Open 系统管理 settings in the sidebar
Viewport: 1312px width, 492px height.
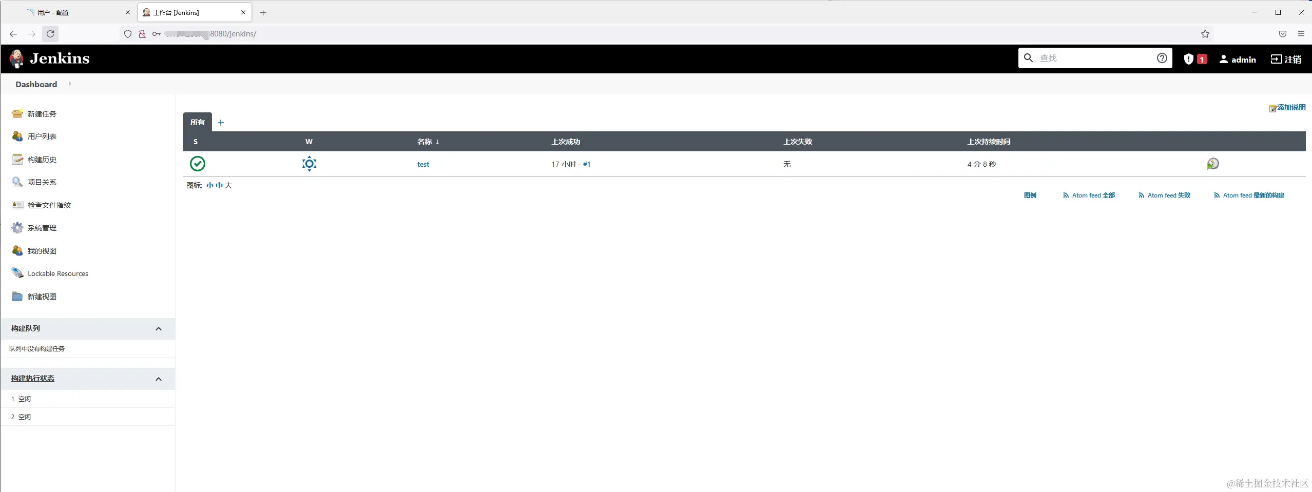point(42,228)
